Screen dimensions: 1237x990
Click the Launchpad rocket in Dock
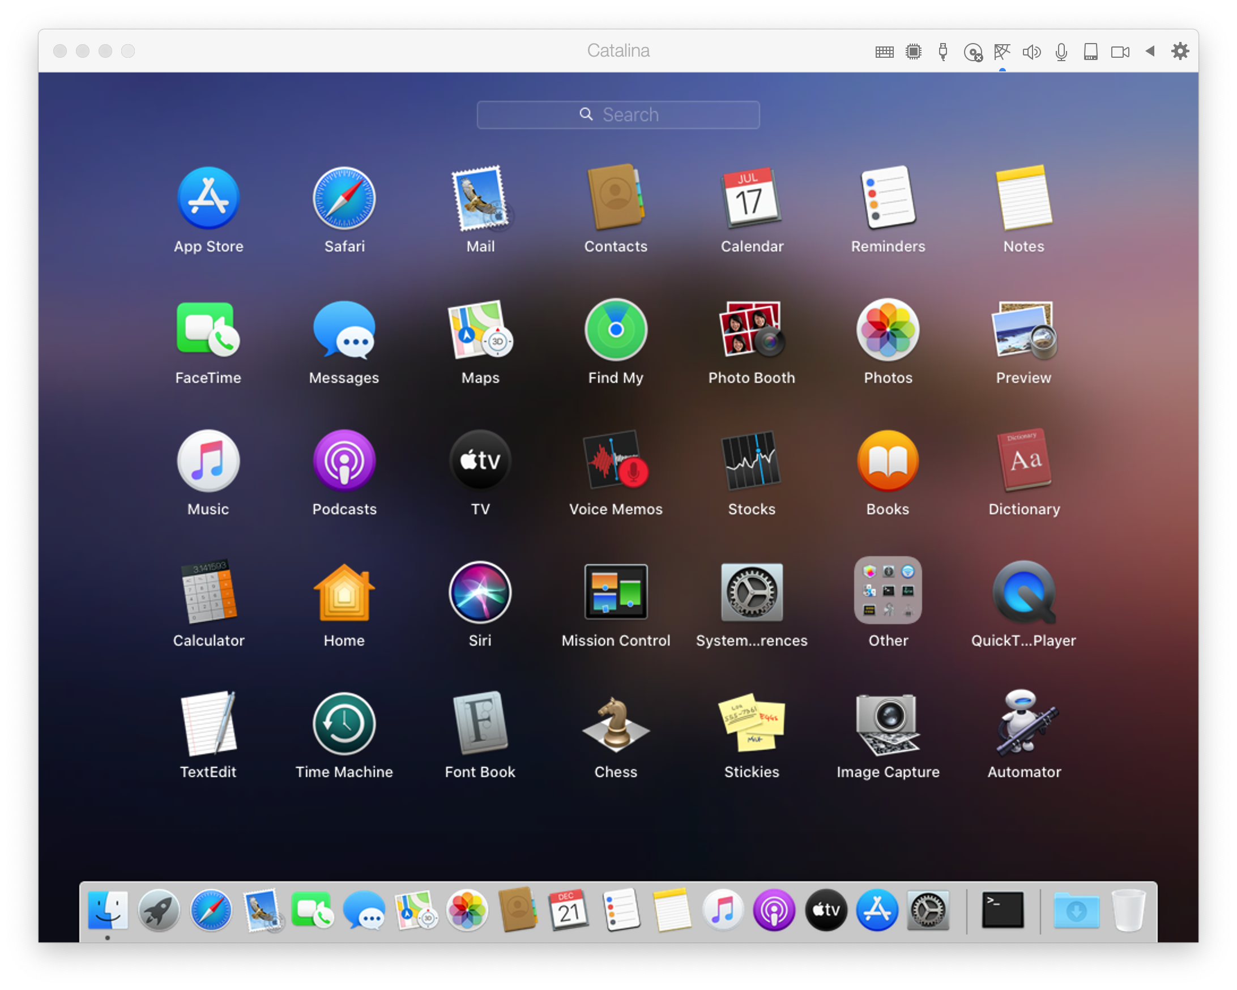tap(159, 910)
